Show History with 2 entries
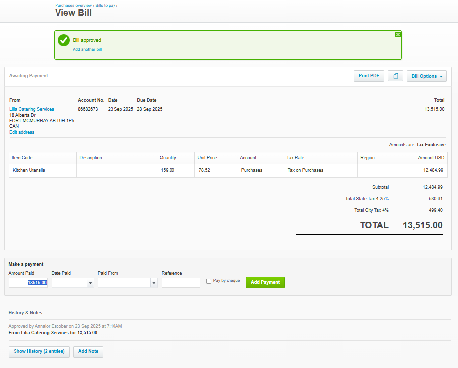This screenshot has width=458, height=368. pyautogui.click(x=39, y=351)
